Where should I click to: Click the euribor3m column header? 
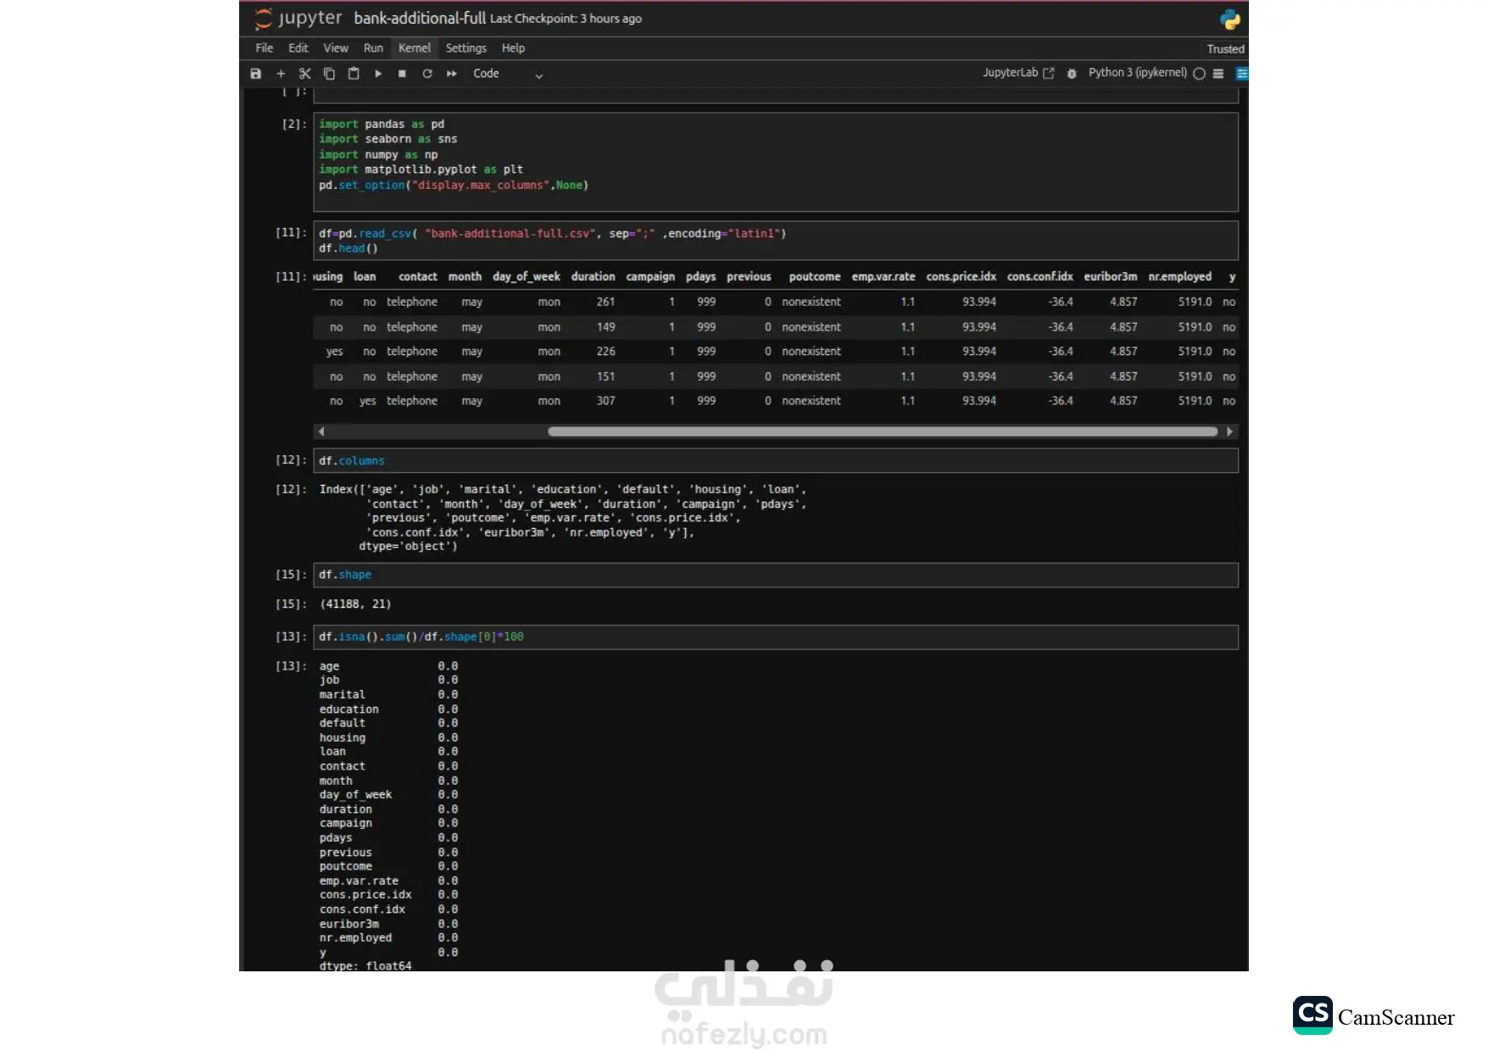pos(1110,276)
